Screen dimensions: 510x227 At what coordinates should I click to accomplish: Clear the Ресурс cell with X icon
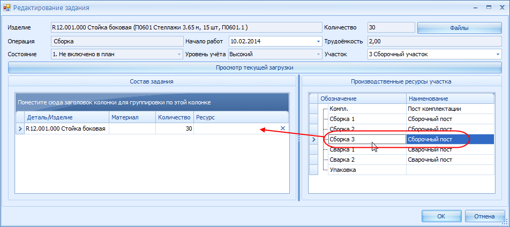283,128
